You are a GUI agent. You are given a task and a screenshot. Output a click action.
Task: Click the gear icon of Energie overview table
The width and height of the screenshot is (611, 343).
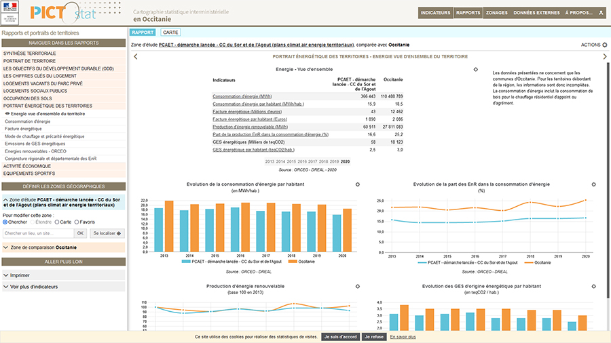click(475, 70)
